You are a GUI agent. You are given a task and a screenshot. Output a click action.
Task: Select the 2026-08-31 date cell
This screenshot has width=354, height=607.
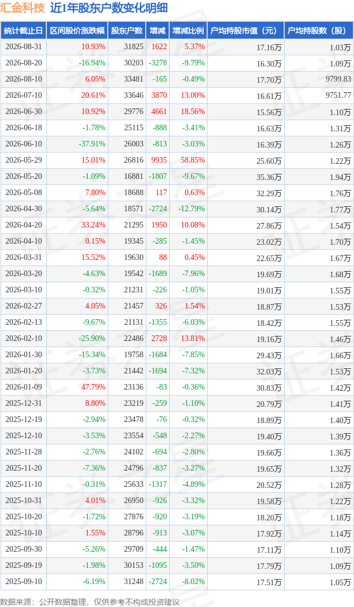pos(23,47)
